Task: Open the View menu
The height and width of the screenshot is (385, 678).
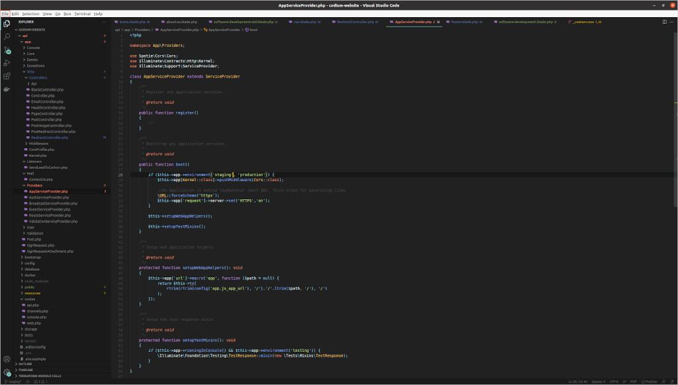Action: pyautogui.click(x=47, y=14)
